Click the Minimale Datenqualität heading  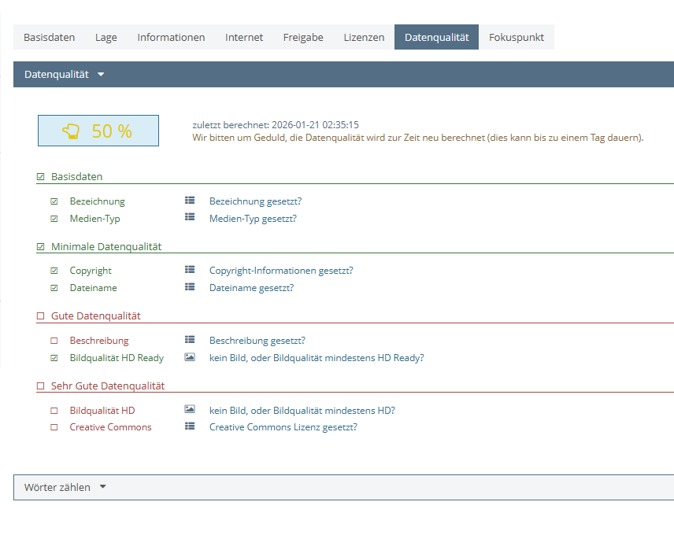coord(106,246)
